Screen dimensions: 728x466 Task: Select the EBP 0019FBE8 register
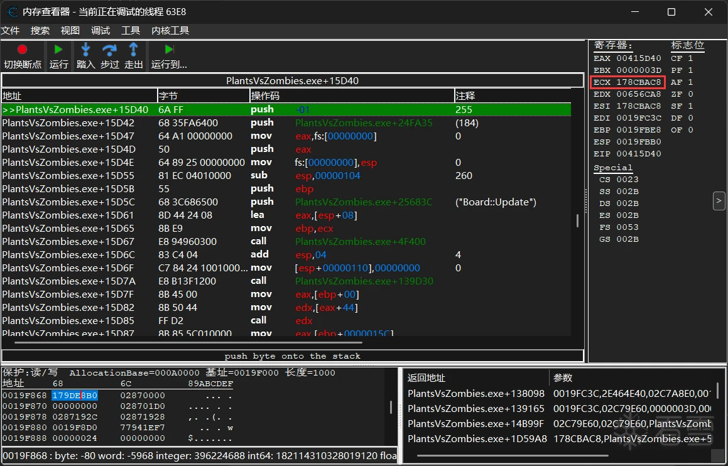click(627, 130)
